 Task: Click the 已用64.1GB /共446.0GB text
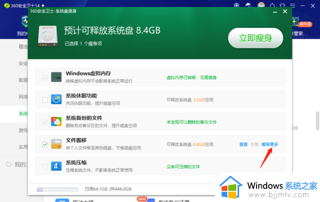(x=108, y=189)
